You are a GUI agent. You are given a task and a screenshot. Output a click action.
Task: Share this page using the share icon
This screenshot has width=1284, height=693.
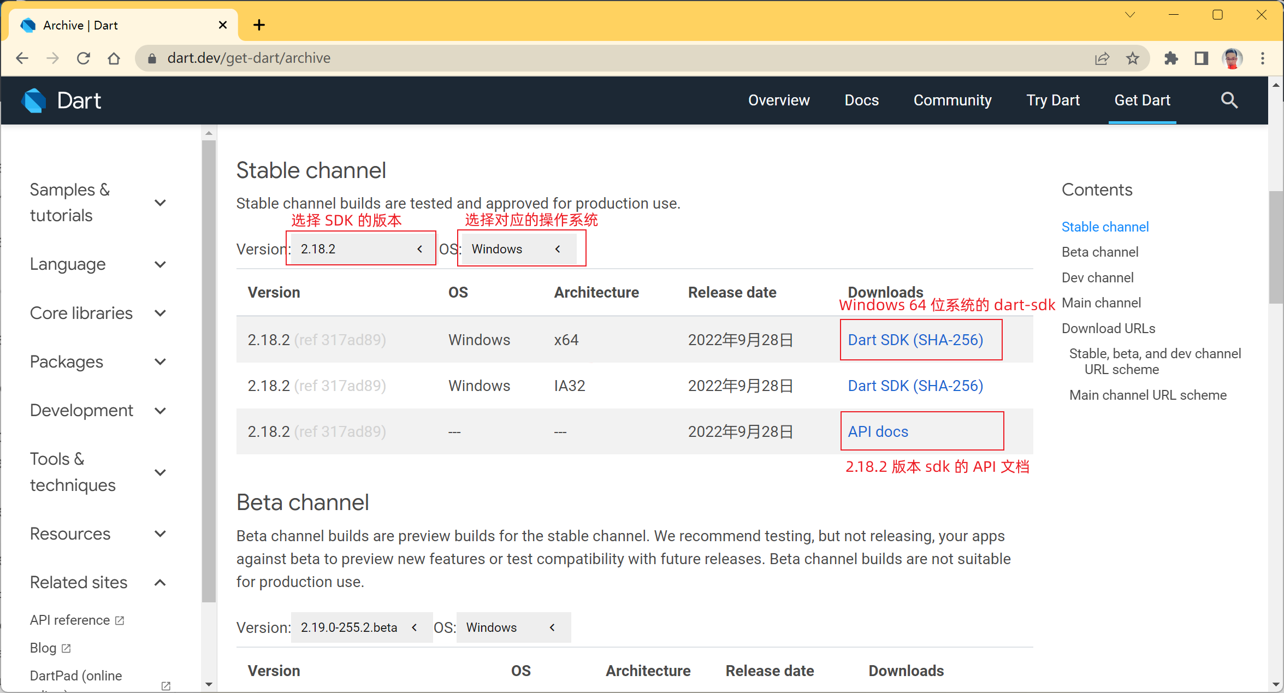1102,58
